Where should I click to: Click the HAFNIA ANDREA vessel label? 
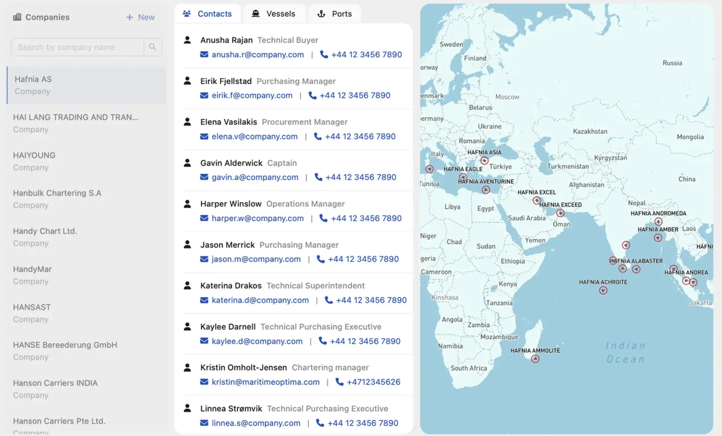tap(686, 272)
